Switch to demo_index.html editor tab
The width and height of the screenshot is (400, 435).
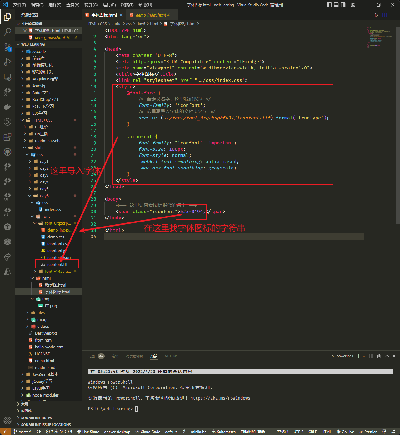152,15
